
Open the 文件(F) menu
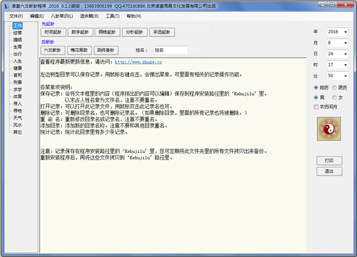[16, 16]
